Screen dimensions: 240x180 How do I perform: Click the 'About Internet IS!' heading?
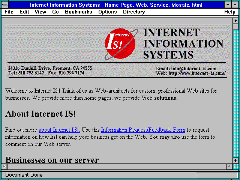(40, 114)
